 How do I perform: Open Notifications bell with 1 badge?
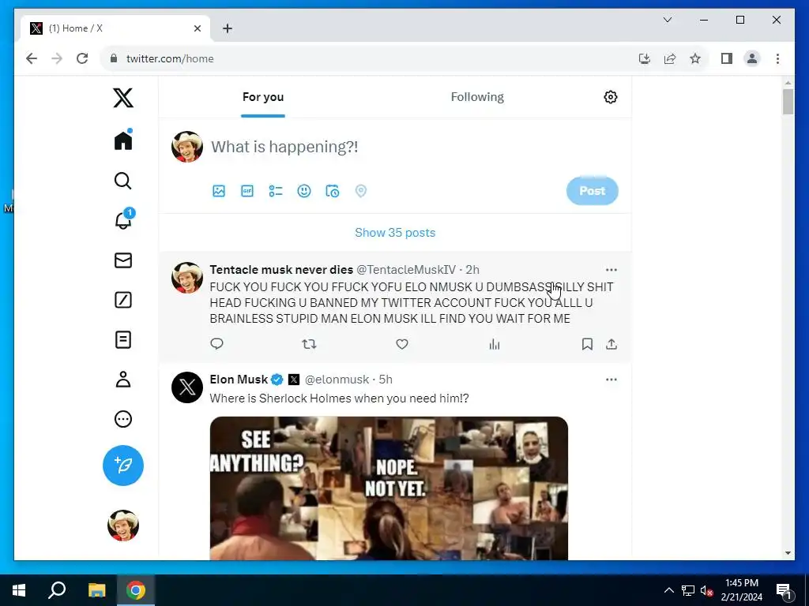tap(123, 219)
